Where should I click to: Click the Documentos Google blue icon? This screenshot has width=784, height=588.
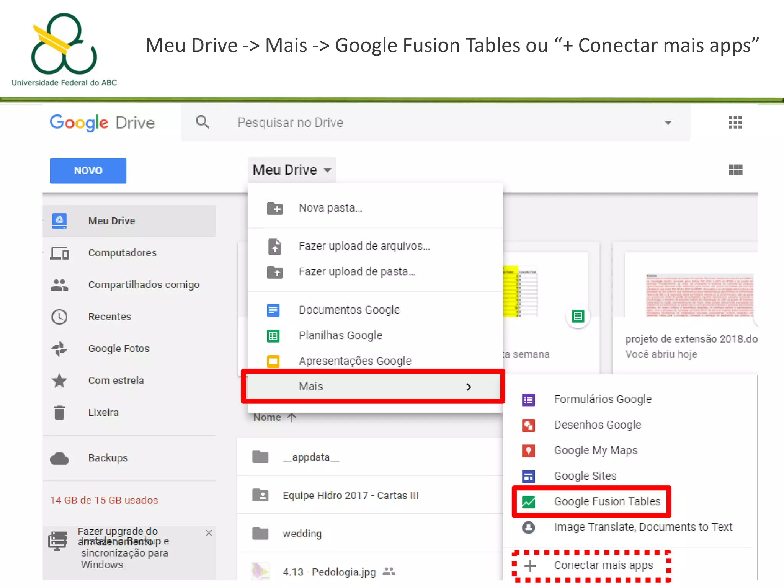273,310
